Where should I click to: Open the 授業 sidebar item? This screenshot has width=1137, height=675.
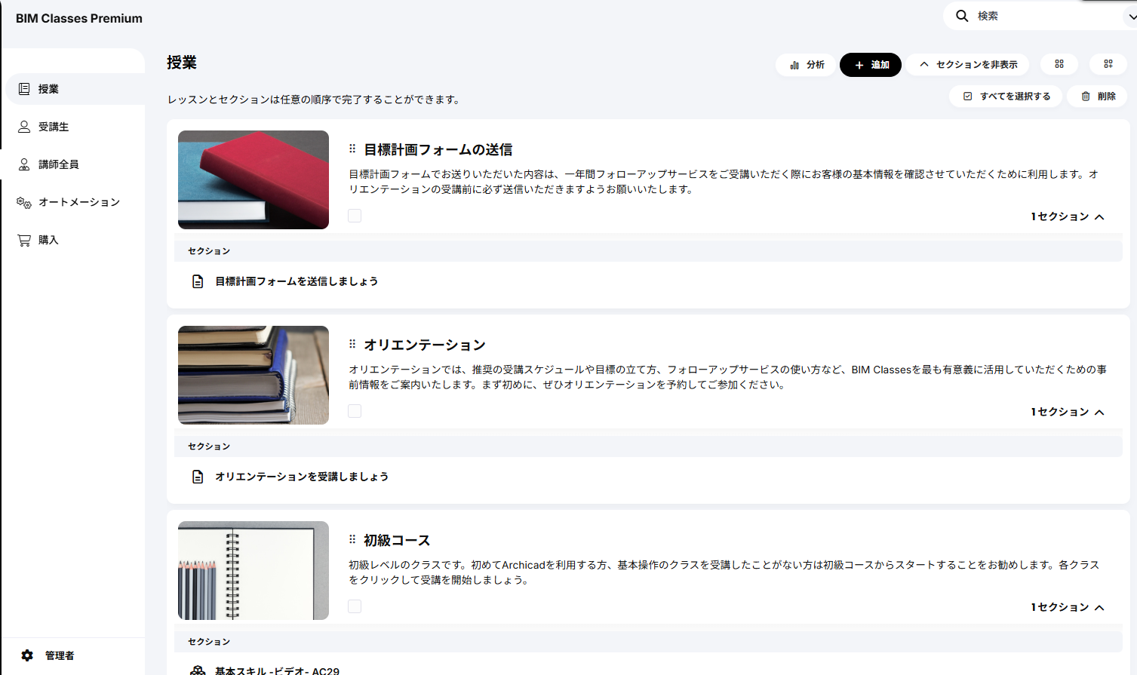click(74, 89)
